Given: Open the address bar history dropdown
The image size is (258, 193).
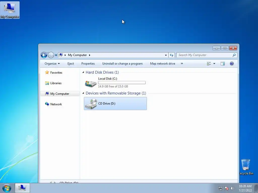Looking at the screenshot, I should coord(166,55).
